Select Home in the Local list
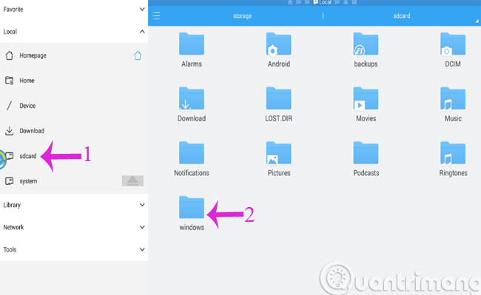The image size is (481, 295). coord(74,81)
